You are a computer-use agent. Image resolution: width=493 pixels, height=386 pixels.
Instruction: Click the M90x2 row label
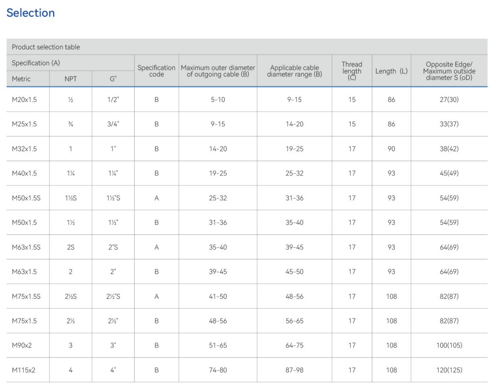coord(22,345)
